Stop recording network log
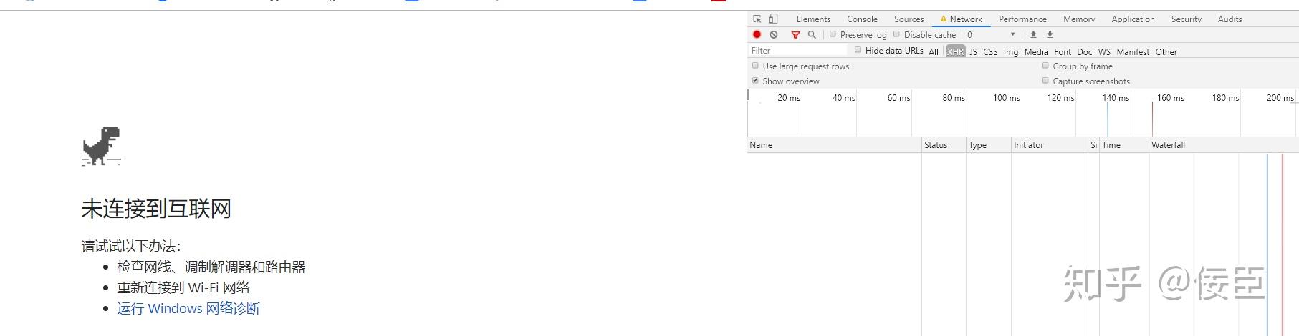Viewport: 1299px width, 336px height. click(757, 34)
